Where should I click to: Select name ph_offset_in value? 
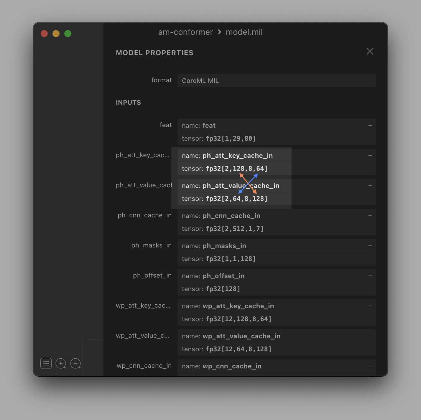tap(223, 276)
